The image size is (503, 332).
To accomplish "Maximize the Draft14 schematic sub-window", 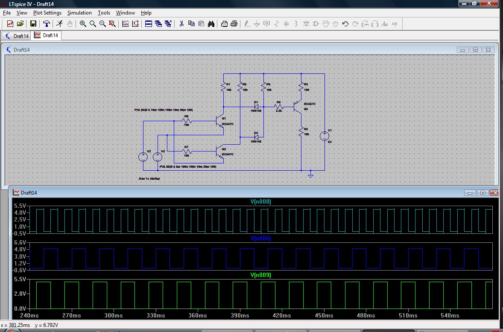I will (x=475, y=50).
